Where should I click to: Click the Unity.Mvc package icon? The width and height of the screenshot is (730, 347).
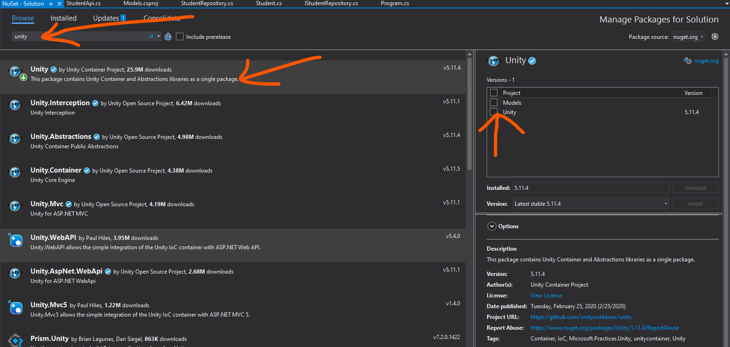pyautogui.click(x=15, y=206)
